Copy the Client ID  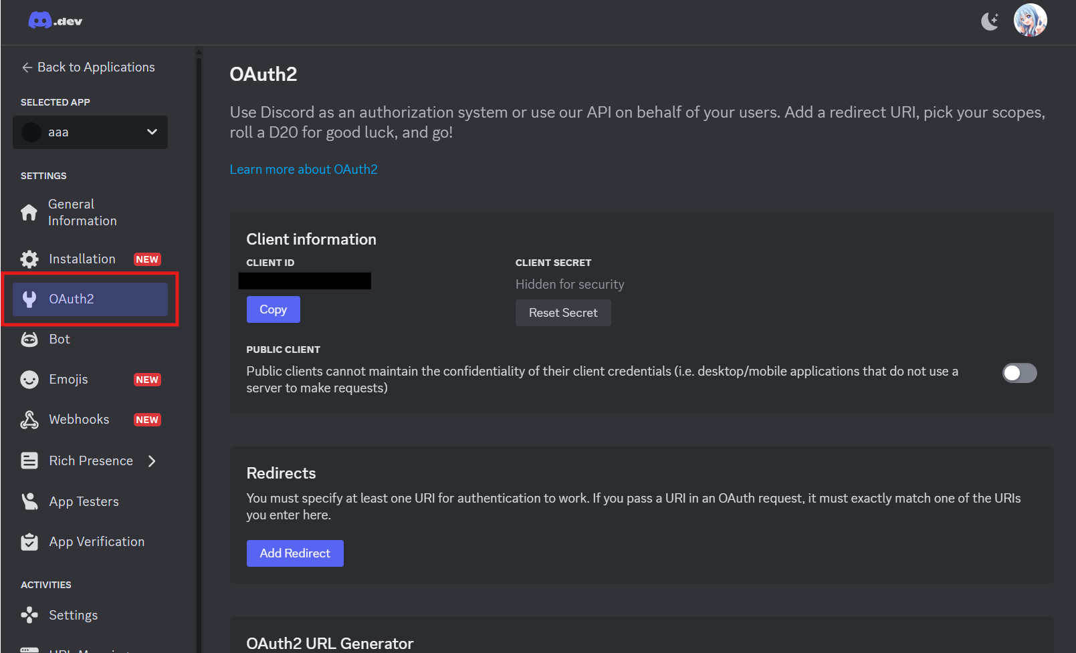(x=273, y=309)
